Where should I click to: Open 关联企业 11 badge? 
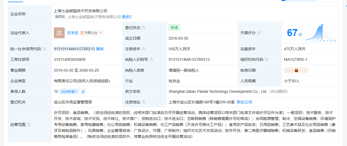(x=91, y=33)
